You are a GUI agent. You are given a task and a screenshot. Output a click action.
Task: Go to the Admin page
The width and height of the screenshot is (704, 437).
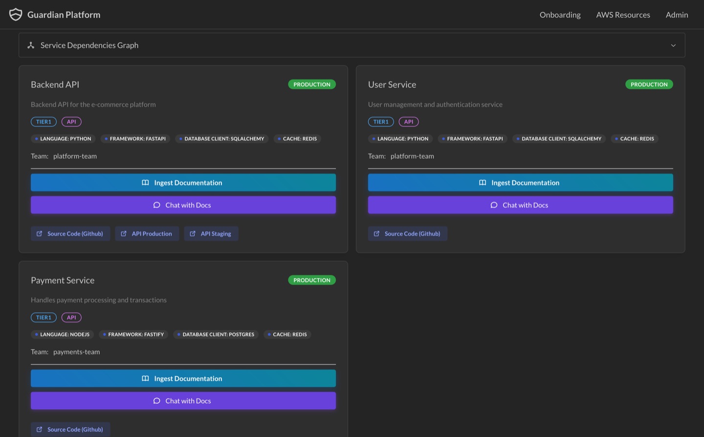[x=677, y=15]
